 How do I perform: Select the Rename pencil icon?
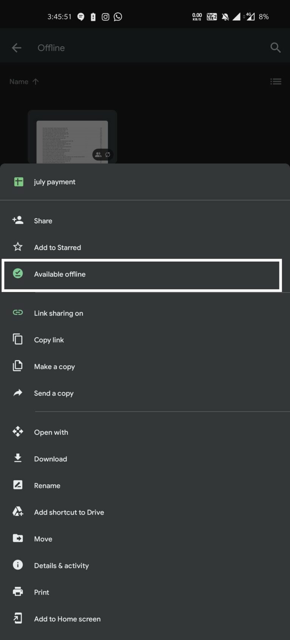18,485
